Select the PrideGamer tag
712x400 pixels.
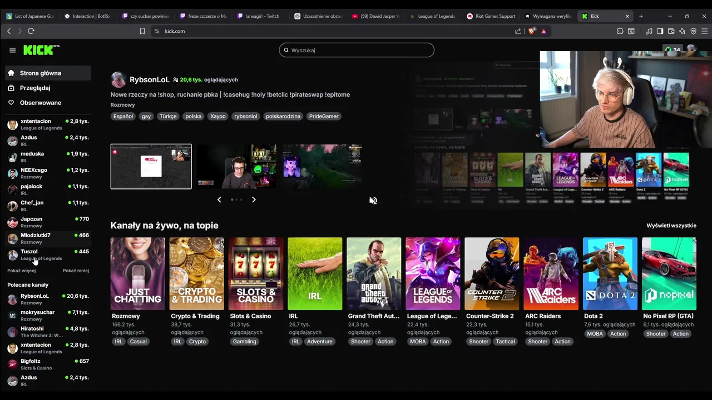click(324, 116)
